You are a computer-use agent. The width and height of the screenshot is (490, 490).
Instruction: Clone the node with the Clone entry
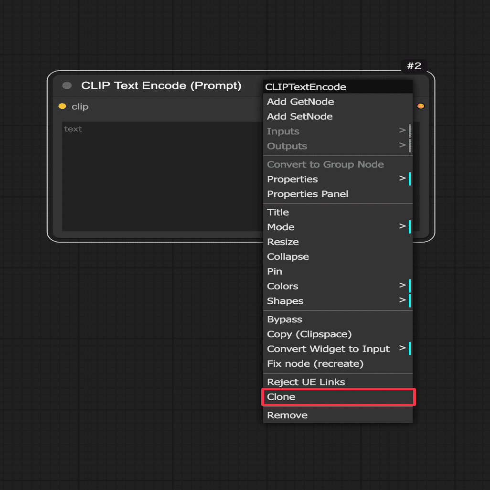coord(338,397)
